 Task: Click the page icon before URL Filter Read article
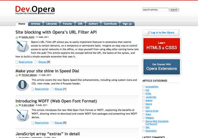click(x=17, y=62)
